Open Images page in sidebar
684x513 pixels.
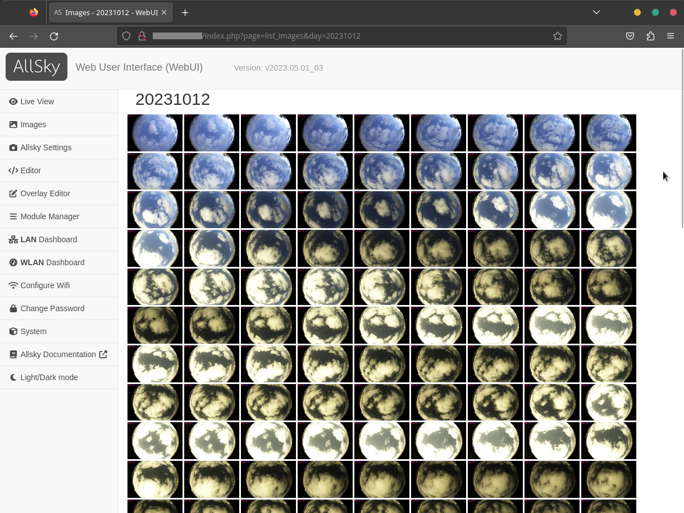pos(59,124)
